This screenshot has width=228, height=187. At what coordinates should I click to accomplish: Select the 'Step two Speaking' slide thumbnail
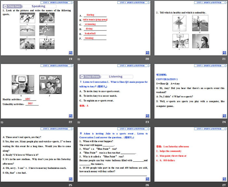(37, 28)
